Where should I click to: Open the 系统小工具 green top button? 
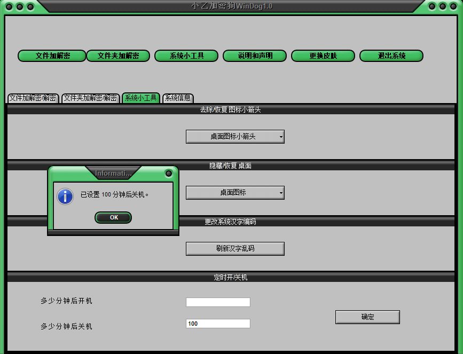pyautogui.click(x=186, y=56)
